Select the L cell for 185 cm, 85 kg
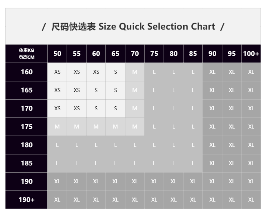The height and width of the screenshot is (214, 266). (193, 163)
